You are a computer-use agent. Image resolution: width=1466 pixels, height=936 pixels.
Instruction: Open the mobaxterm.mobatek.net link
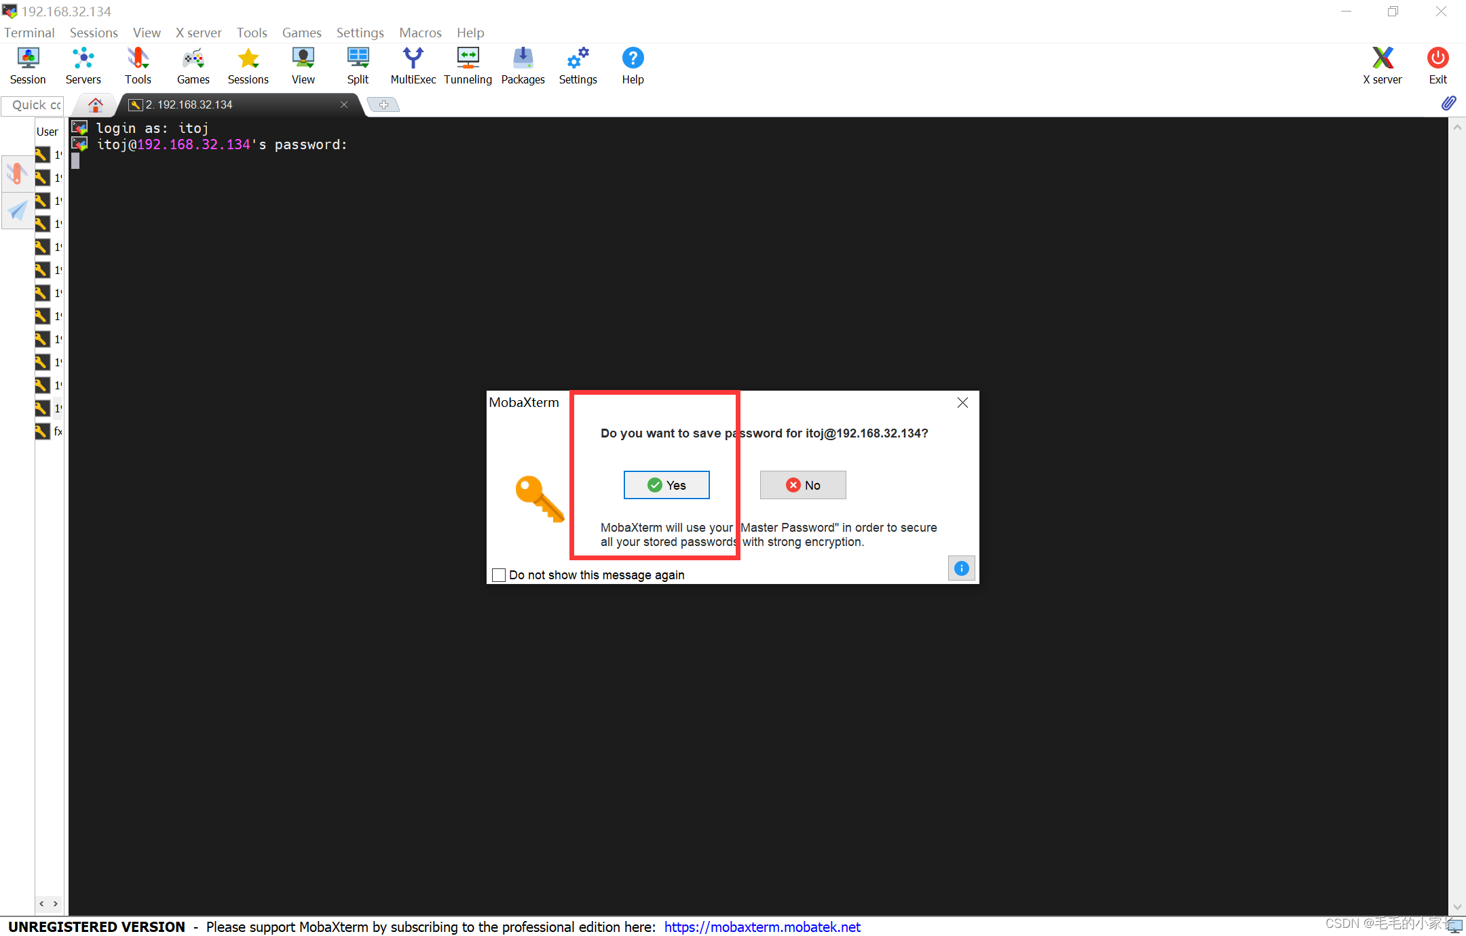(762, 927)
